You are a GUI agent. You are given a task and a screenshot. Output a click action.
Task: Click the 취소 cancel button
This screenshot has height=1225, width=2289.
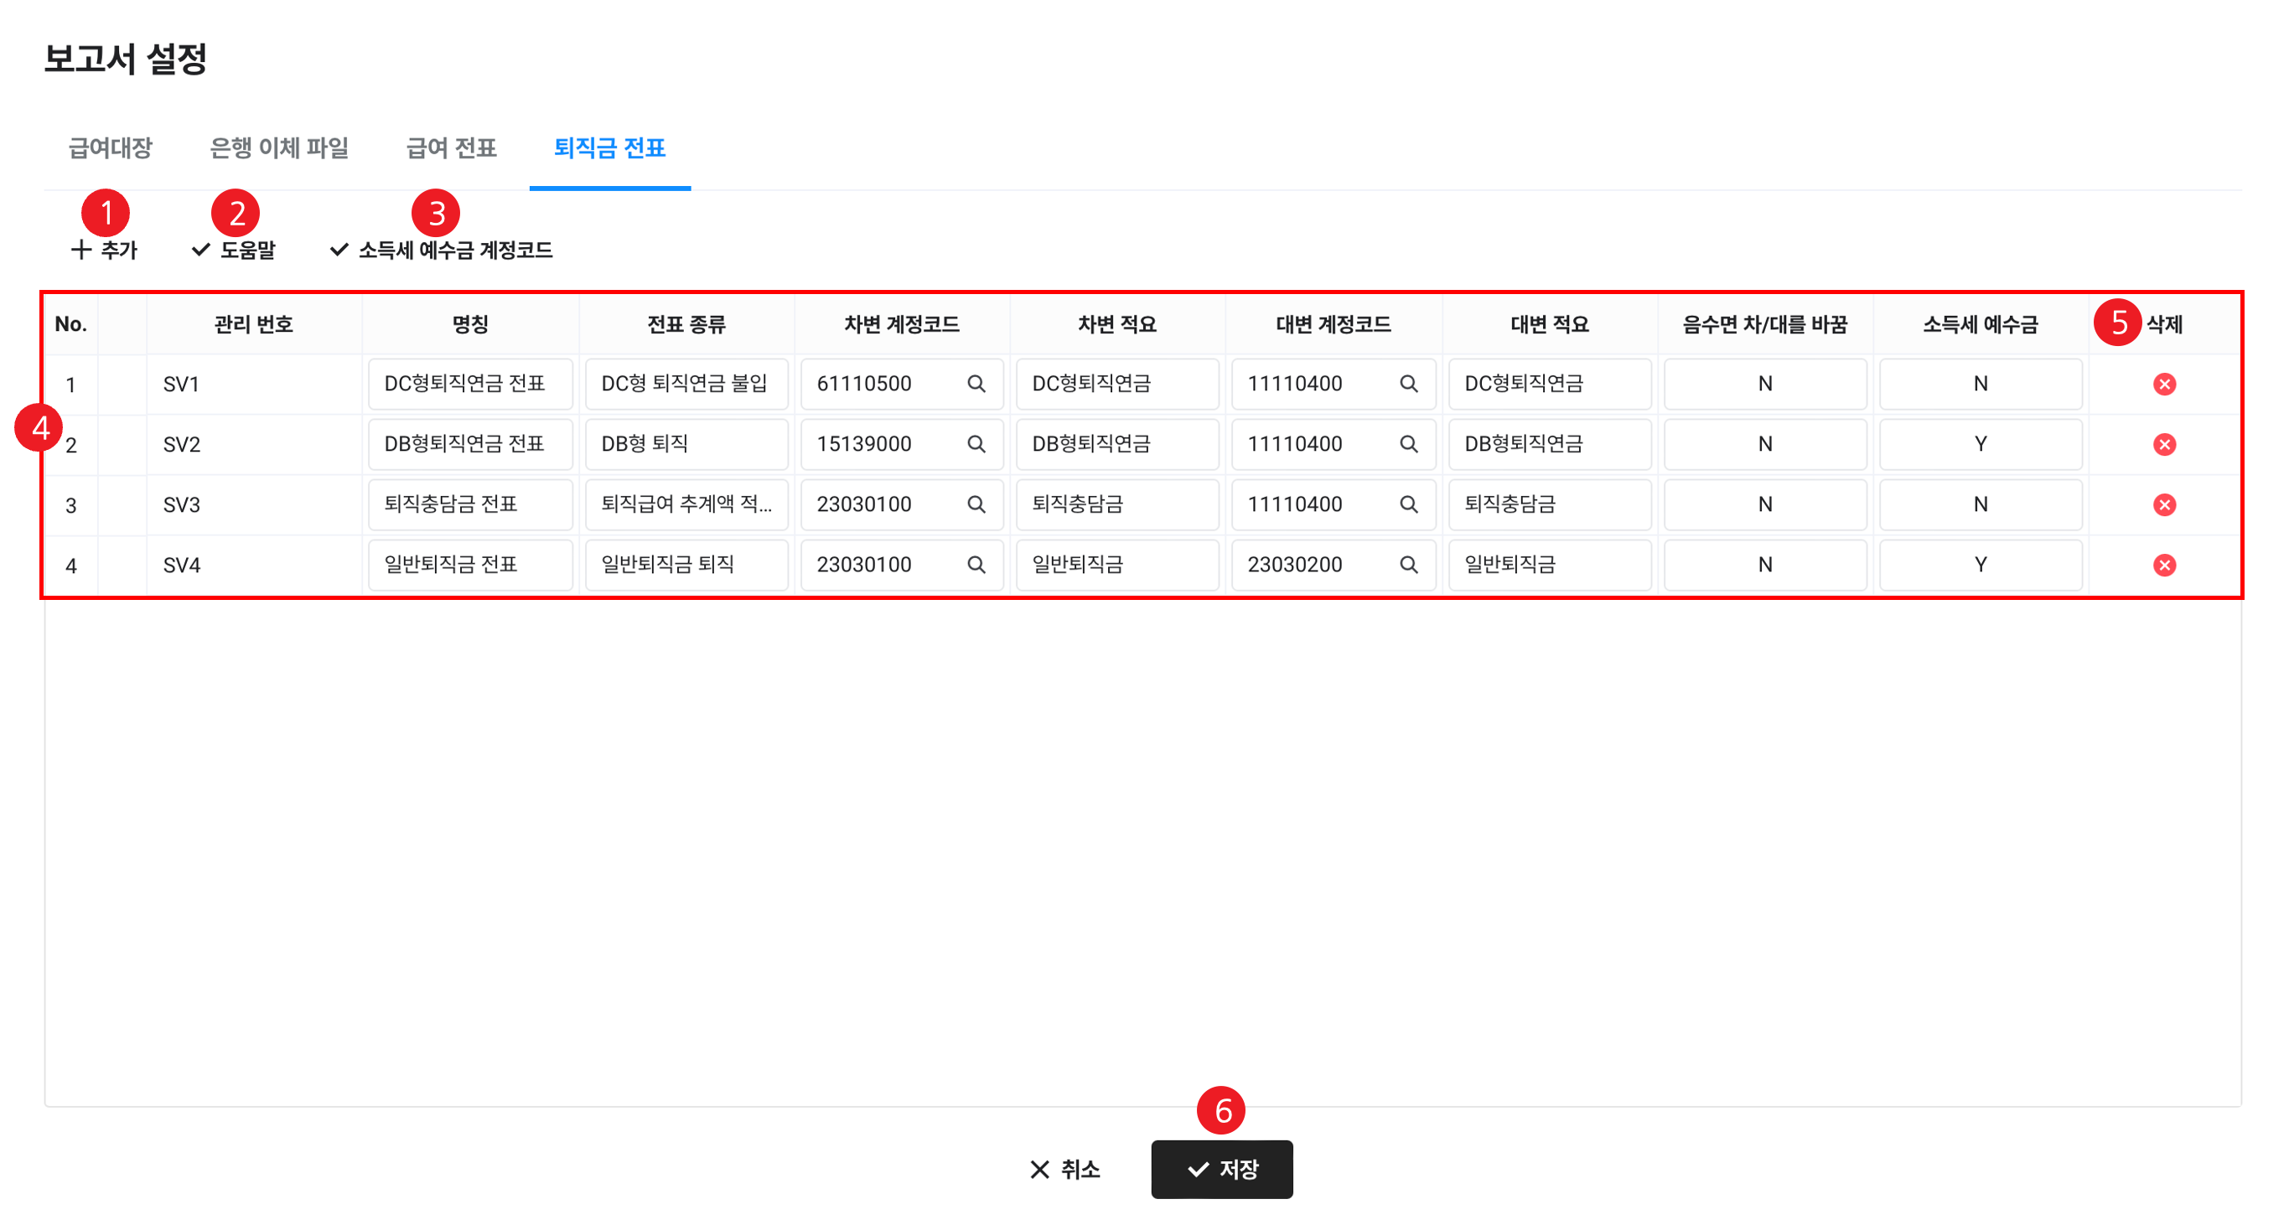coord(1064,1169)
